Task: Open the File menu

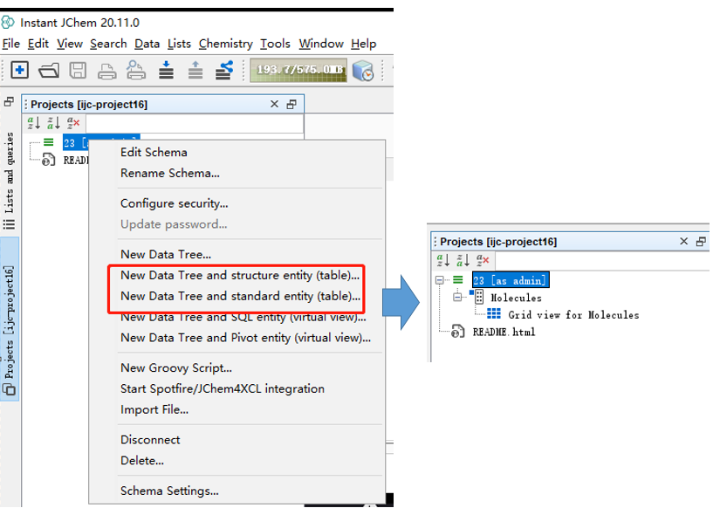Action: pos(11,44)
